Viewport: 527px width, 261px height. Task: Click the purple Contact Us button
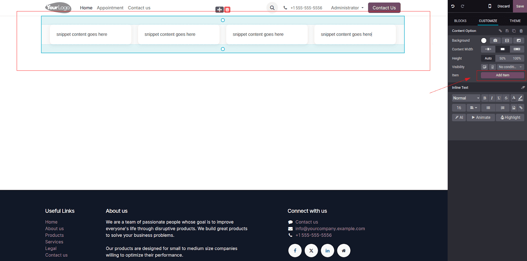pos(384,8)
